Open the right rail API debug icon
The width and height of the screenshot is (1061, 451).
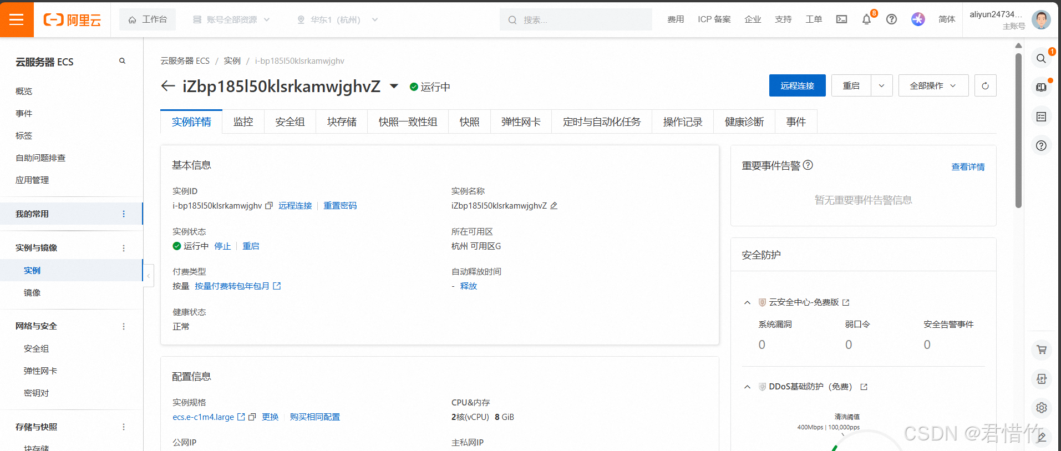[x=1041, y=378]
